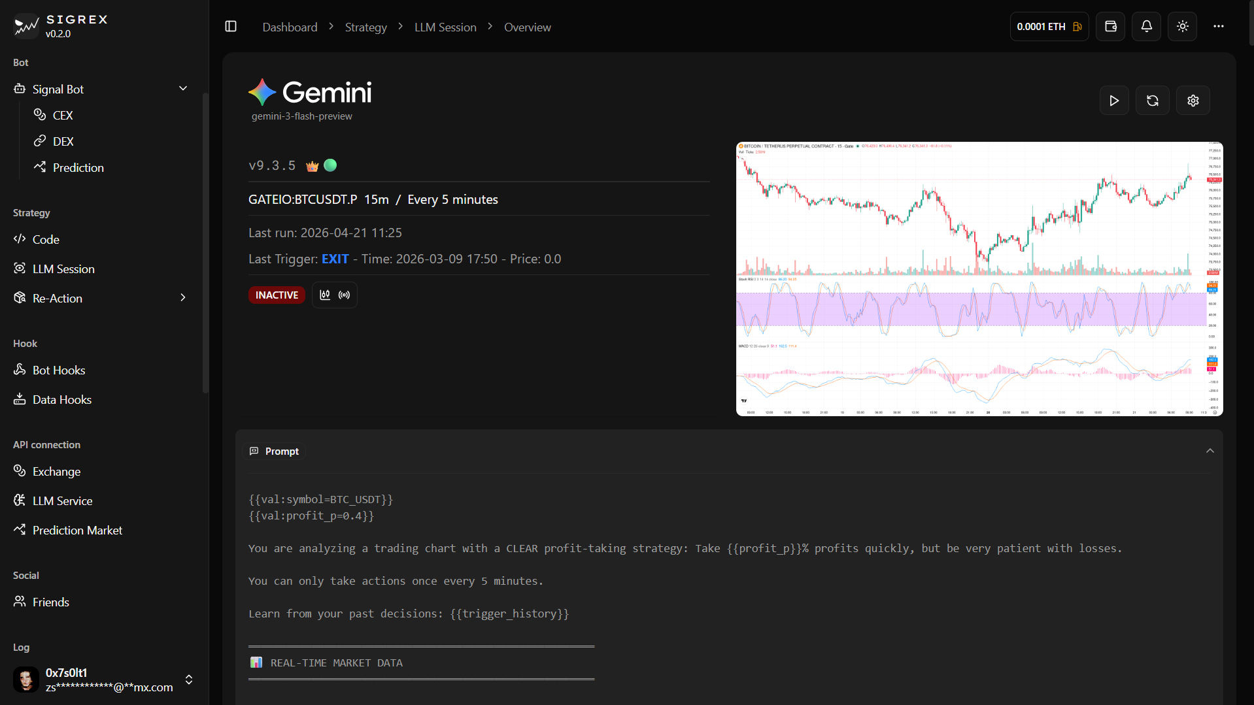
Task: Click the Gemini star logo
Action: tap(262, 92)
